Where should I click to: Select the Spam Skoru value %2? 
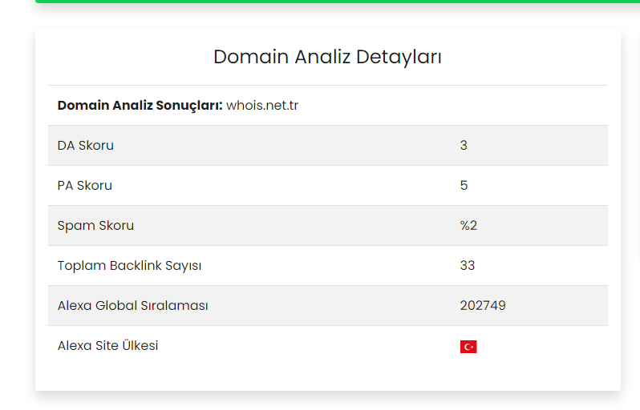click(x=468, y=225)
